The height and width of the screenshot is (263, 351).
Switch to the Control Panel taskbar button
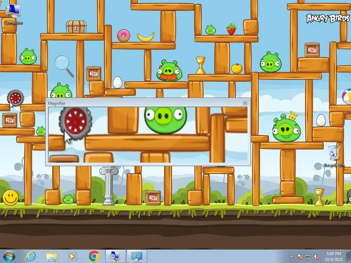tap(137, 256)
